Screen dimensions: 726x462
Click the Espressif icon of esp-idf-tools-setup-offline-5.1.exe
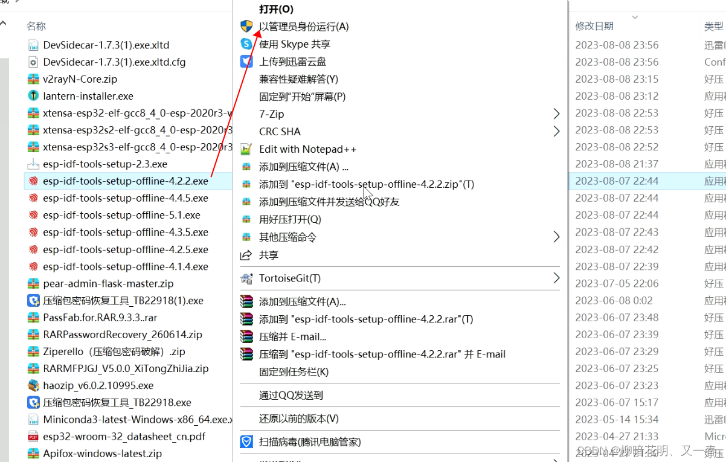pos(33,215)
